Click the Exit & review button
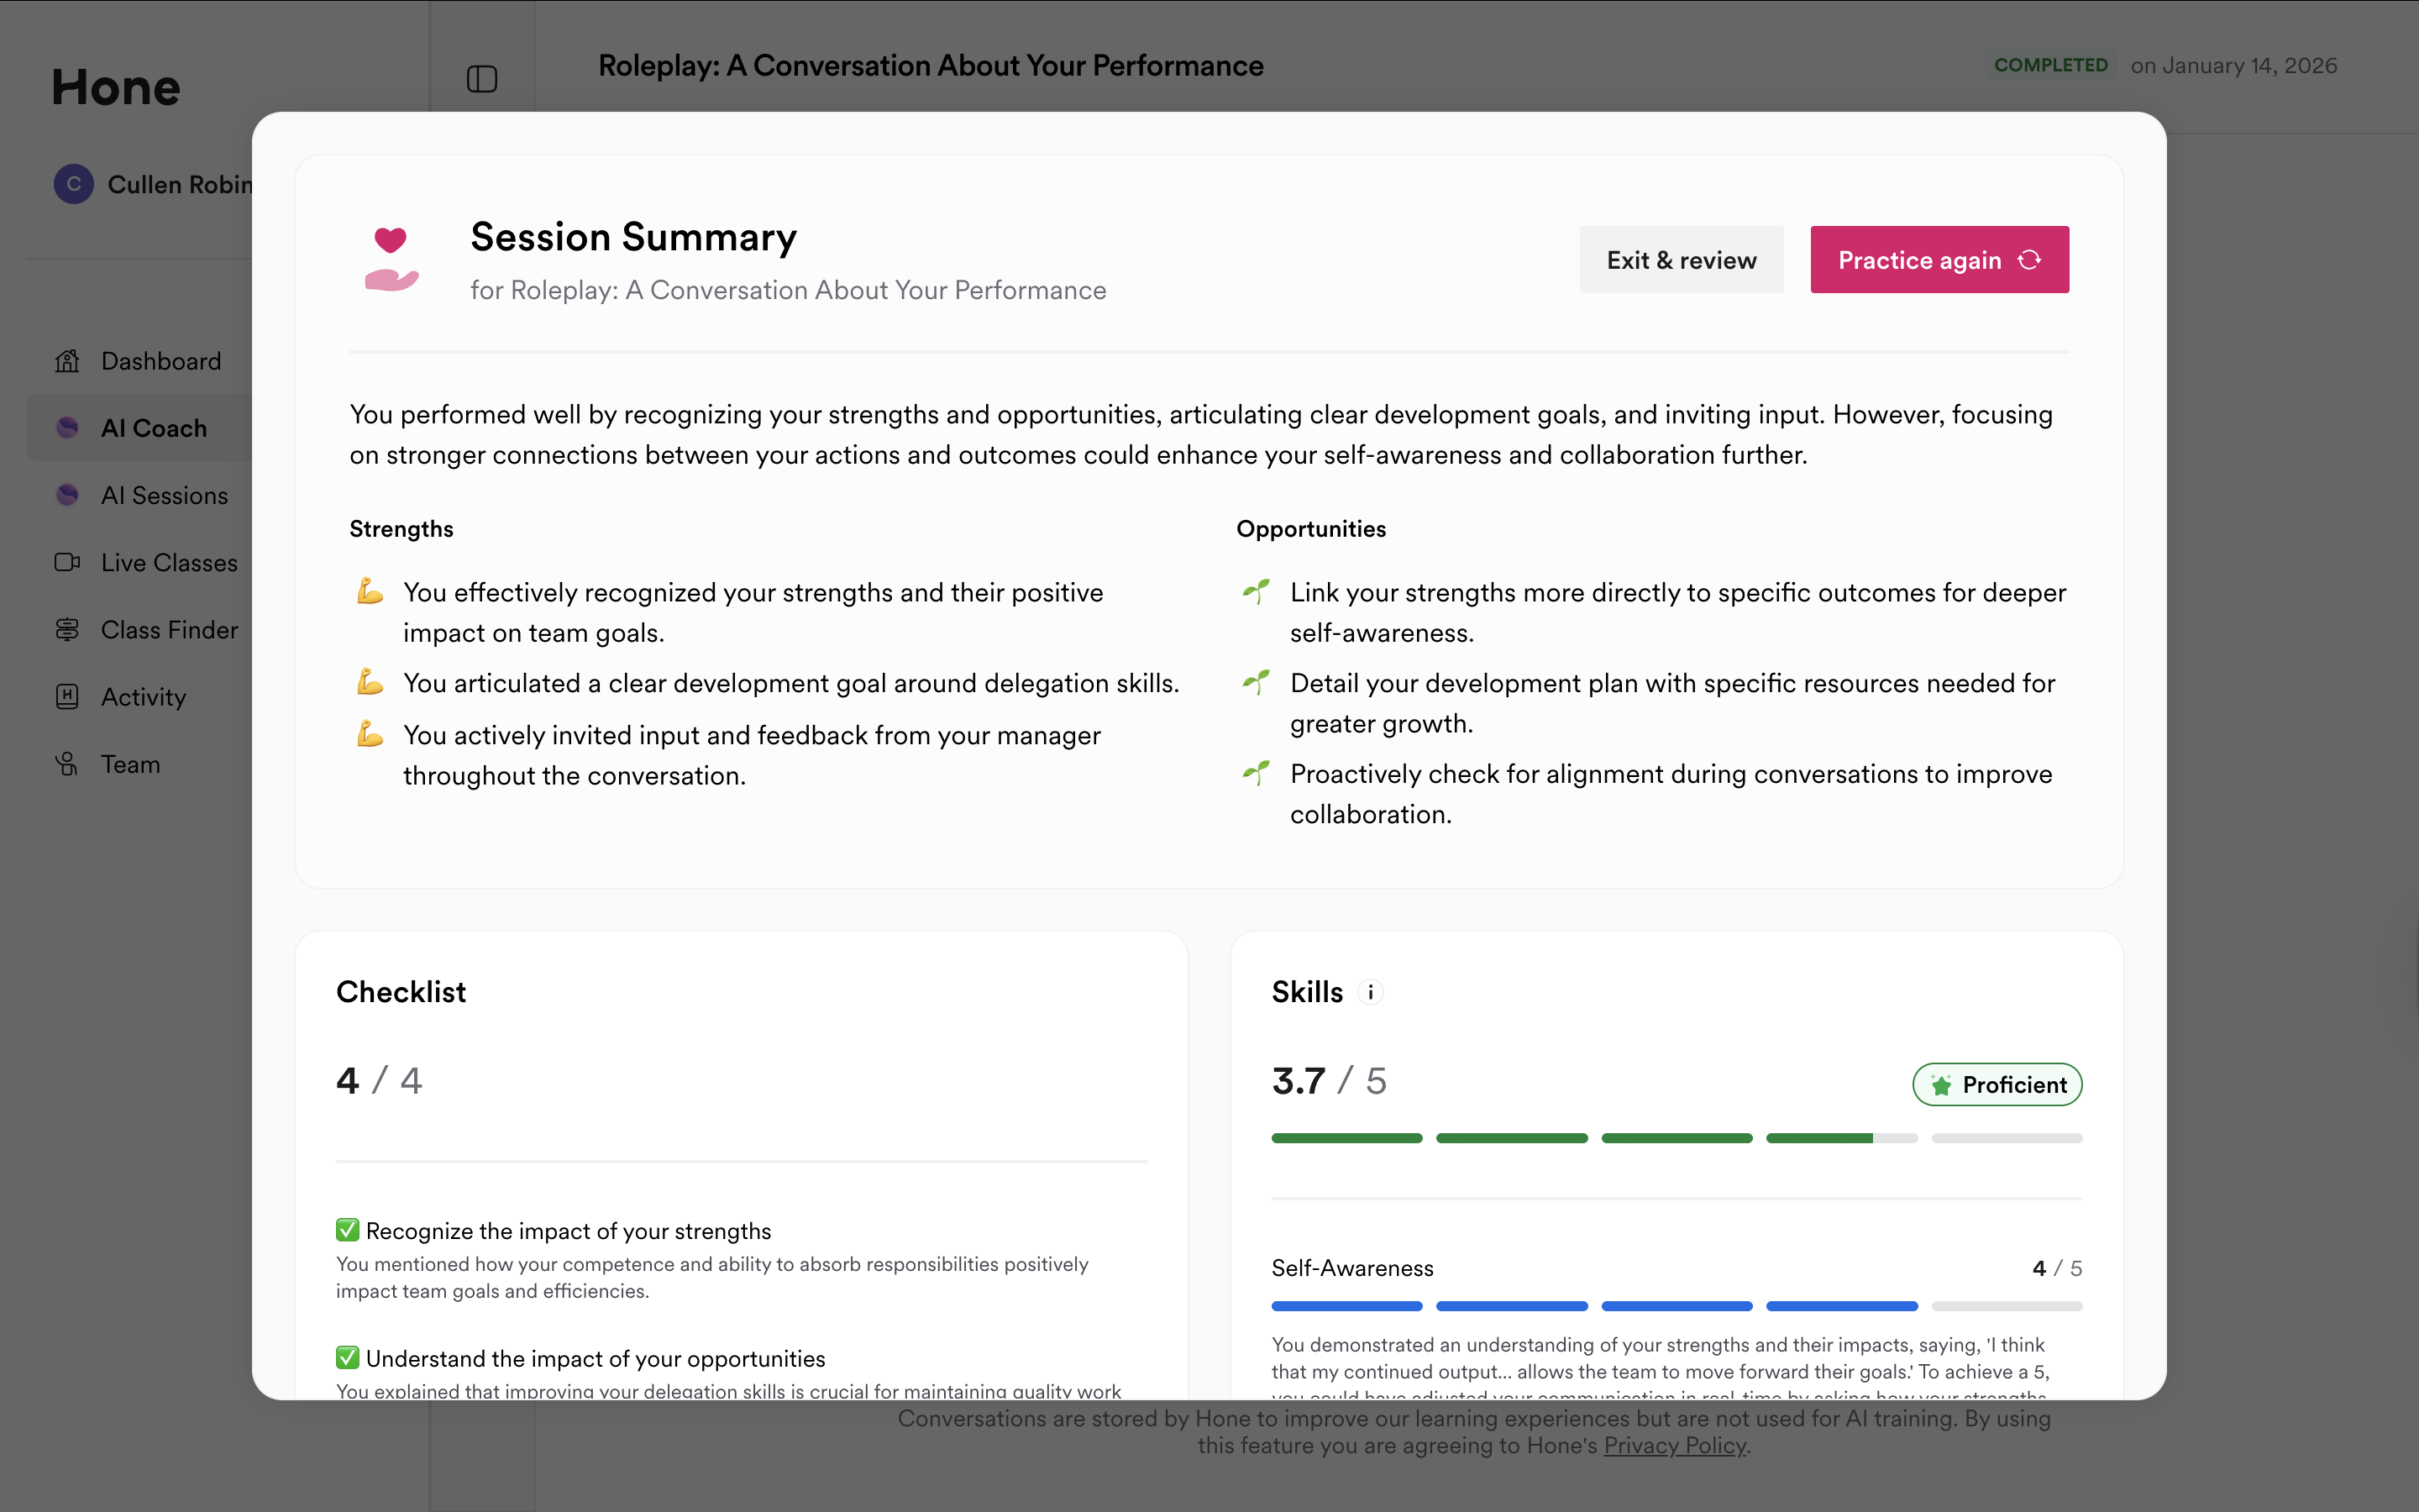This screenshot has width=2419, height=1512. click(1682, 260)
